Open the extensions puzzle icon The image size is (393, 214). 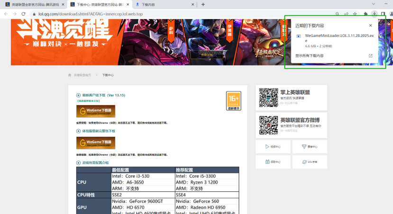(366, 14)
